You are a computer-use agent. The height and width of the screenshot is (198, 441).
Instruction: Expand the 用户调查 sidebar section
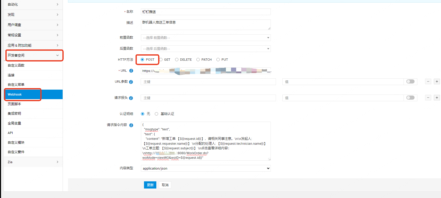(33, 25)
